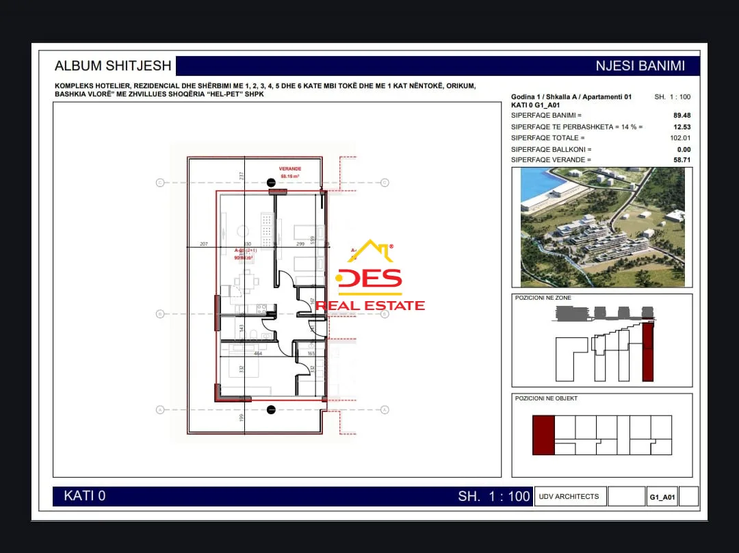Click the ALBUM SHITJESH title
This screenshot has height=553, width=739.
click(113, 66)
